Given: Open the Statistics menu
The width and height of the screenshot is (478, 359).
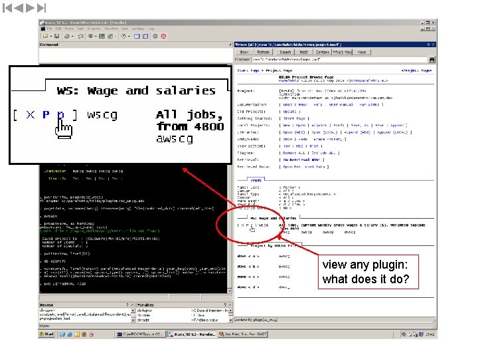Looking at the screenshot, I should coord(111,29).
